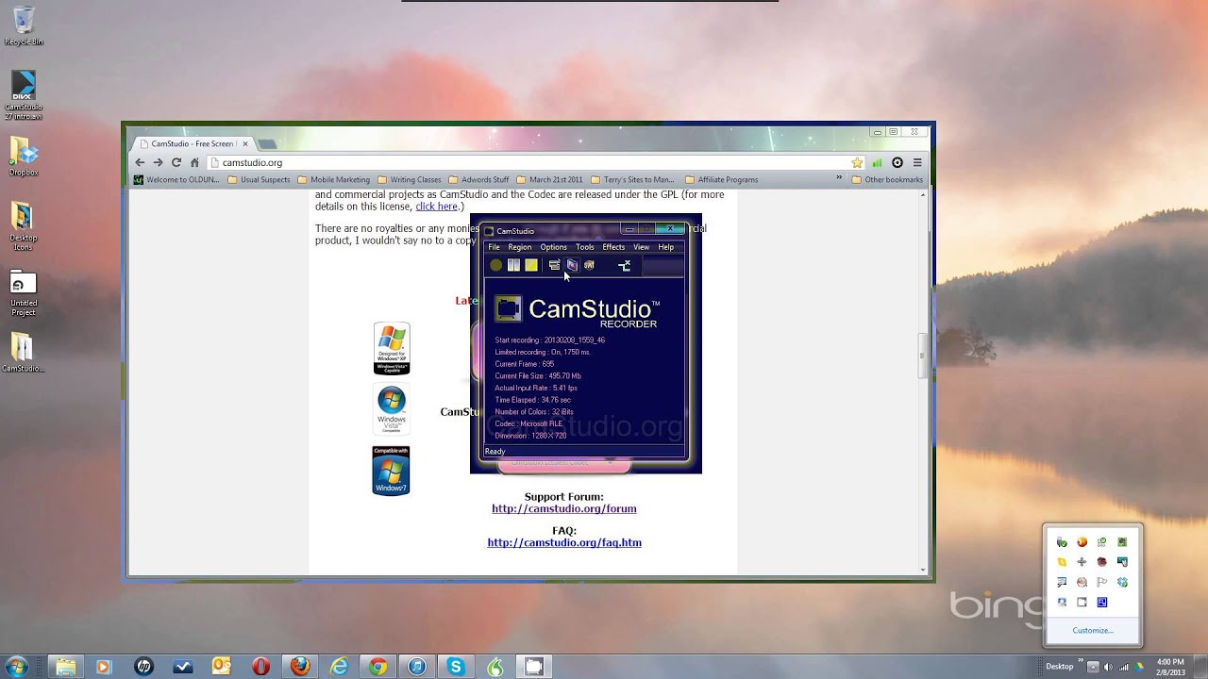
Task: Open the Windows Start menu
Action: coord(16,667)
